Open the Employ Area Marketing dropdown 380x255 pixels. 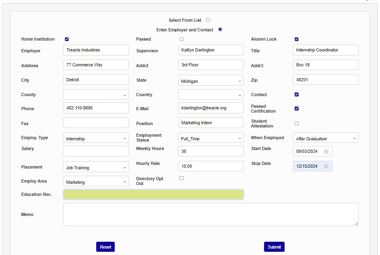pyautogui.click(x=96, y=182)
